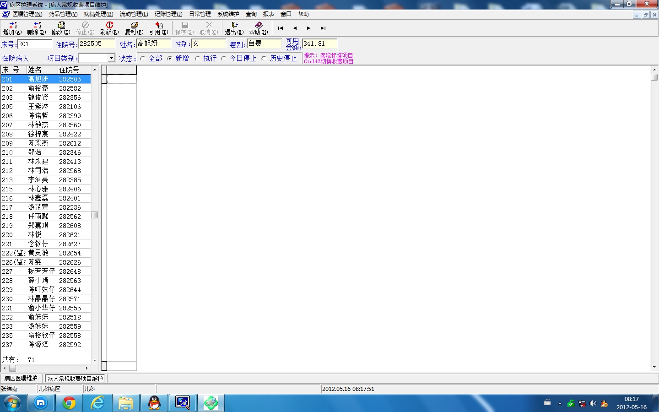
Task: Open the 查询 menu
Action: coord(251,14)
